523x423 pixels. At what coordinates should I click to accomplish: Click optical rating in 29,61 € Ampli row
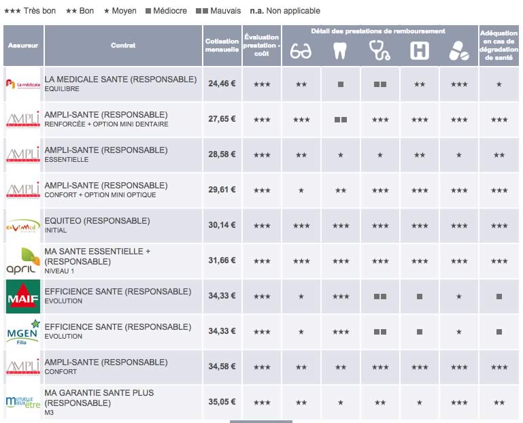point(301,190)
